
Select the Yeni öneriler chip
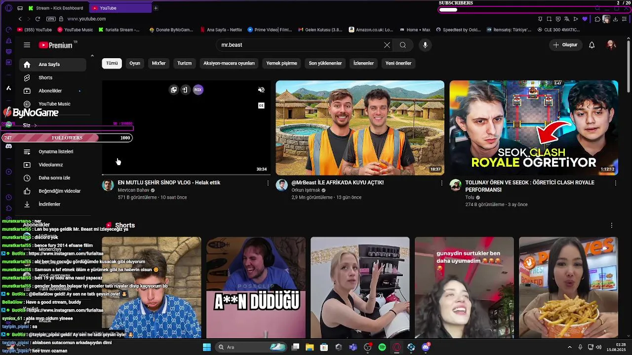(x=398, y=63)
